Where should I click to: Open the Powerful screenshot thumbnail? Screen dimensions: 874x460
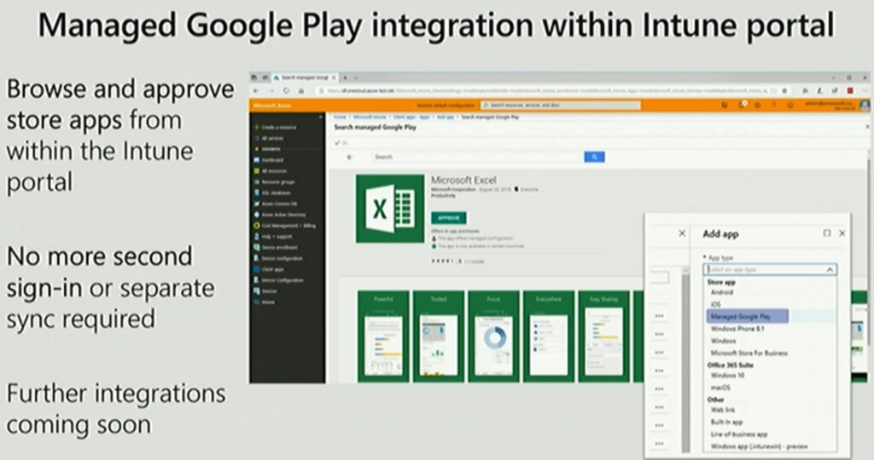tap(383, 336)
